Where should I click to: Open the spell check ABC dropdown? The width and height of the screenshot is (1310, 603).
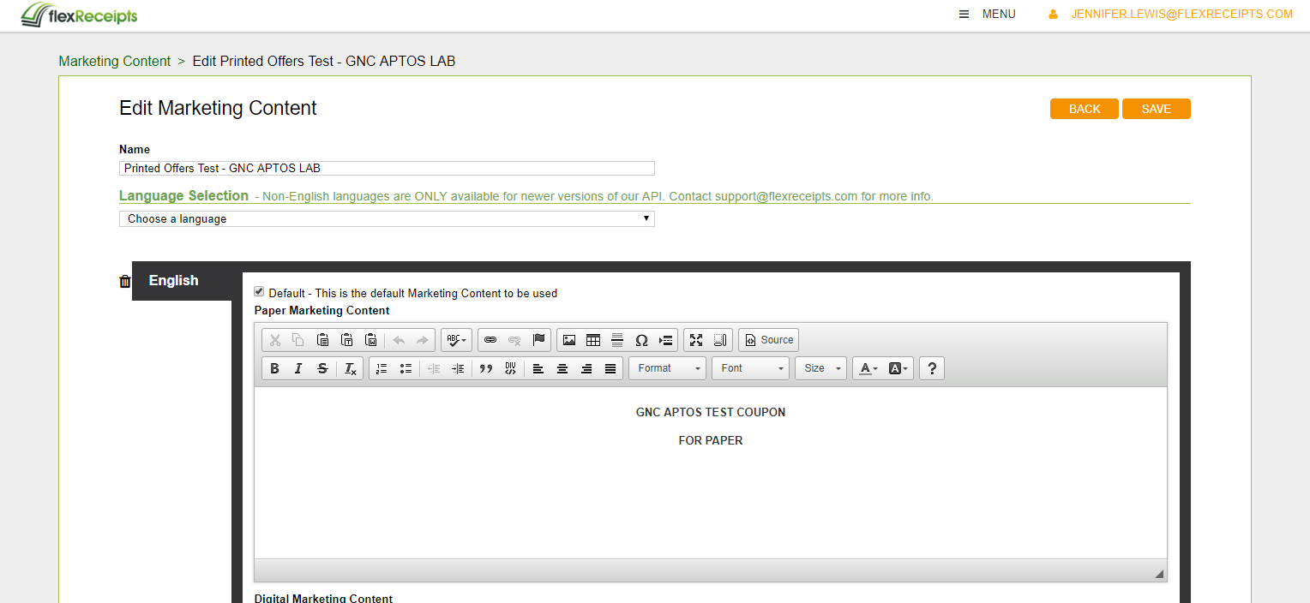coord(456,340)
